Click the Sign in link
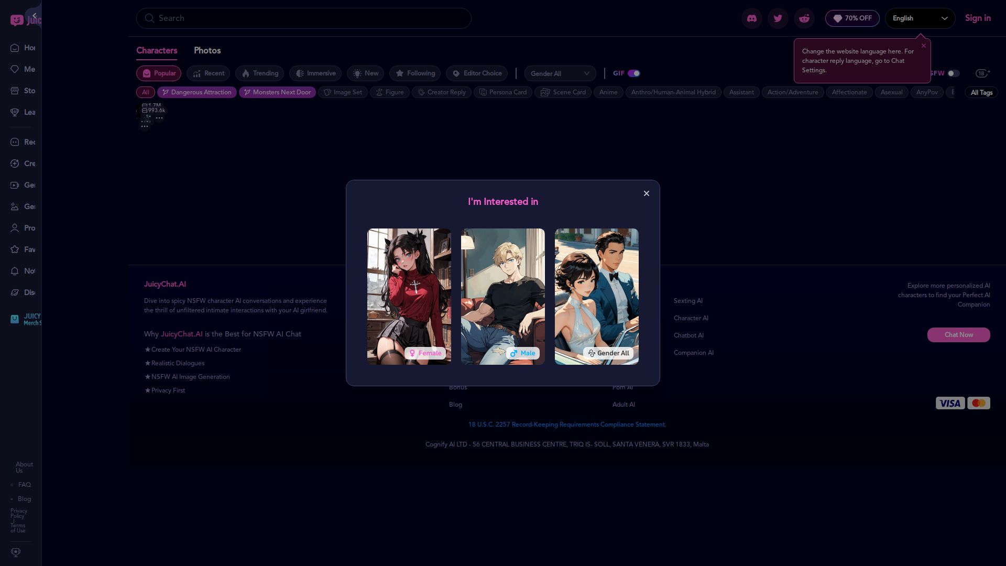The width and height of the screenshot is (1006, 566). pyautogui.click(x=978, y=18)
